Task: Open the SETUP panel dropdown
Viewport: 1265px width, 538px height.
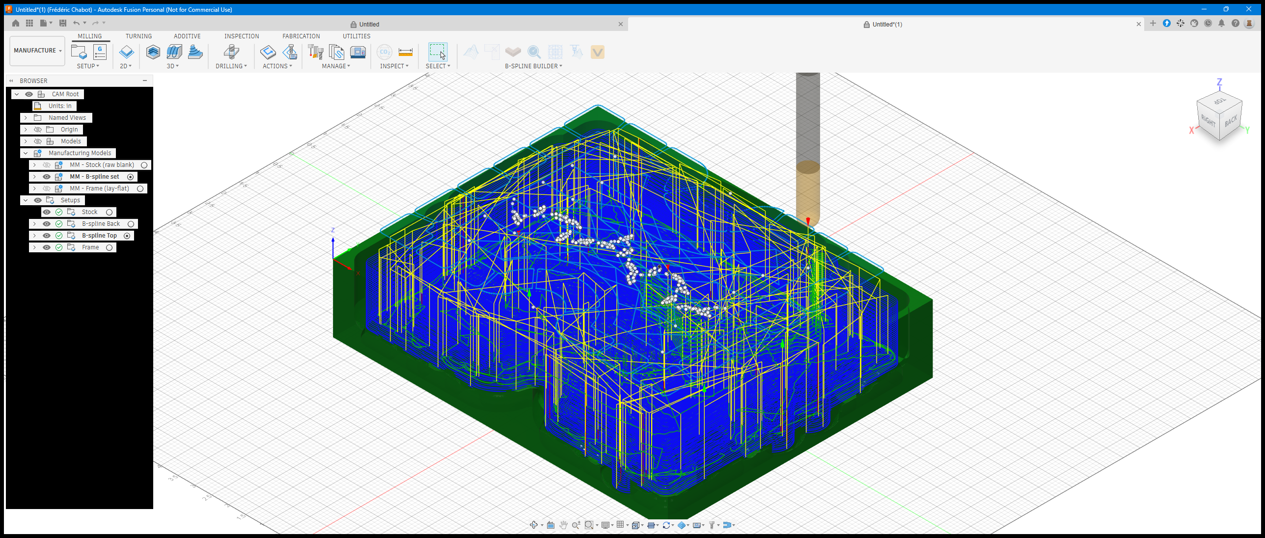Action: pyautogui.click(x=88, y=66)
